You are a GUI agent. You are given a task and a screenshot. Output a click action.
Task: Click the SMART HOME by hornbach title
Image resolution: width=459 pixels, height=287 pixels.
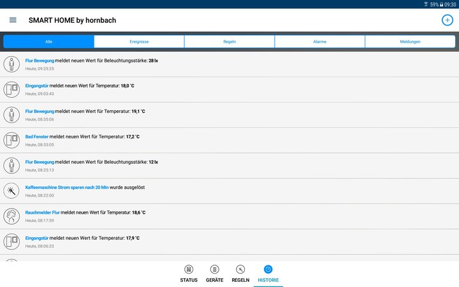click(x=72, y=20)
